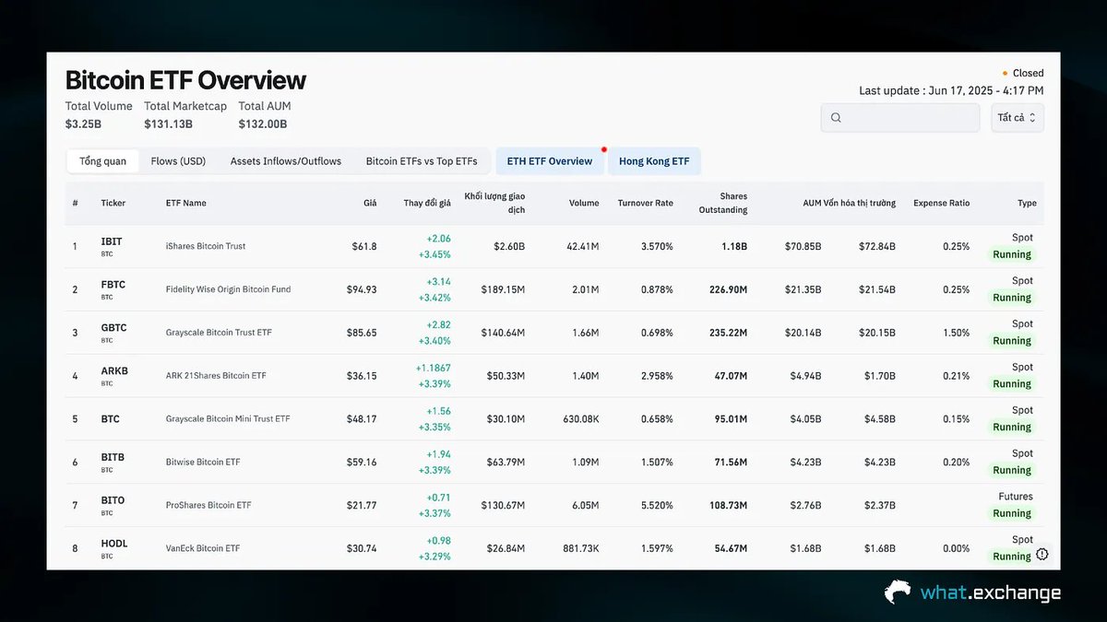Click the IBIT shares outstanding 1.18B

pos(734,246)
